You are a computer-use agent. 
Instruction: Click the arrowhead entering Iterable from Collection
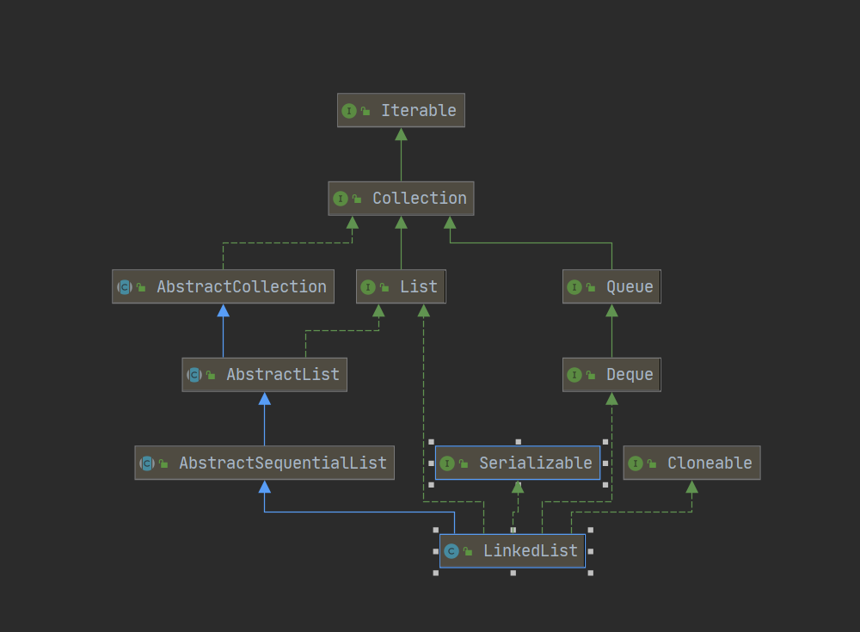coord(401,134)
